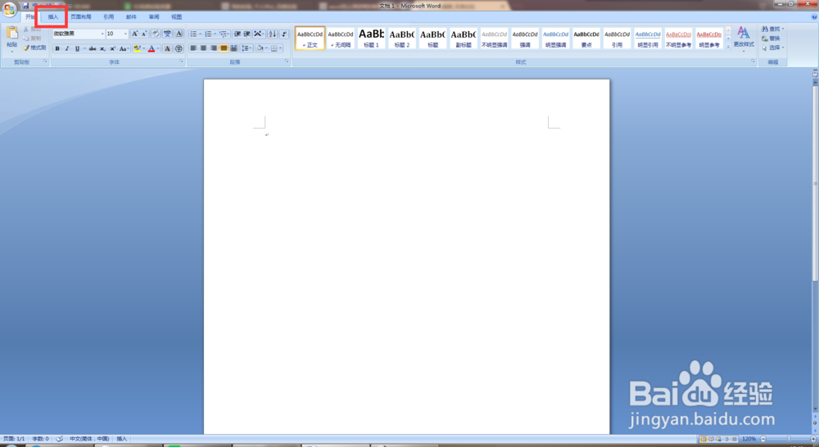Click the Asian Layout icon
This screenshot has width=819, height=447.
click(x=259, y=34)
